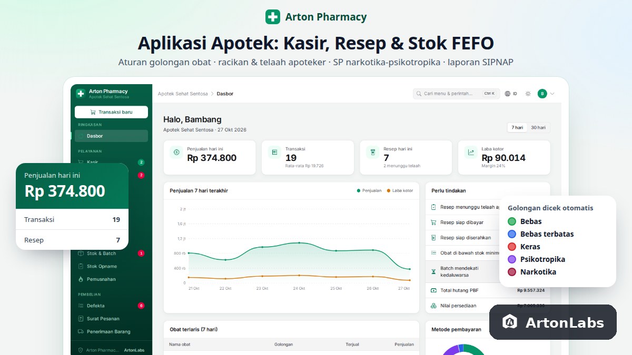Click the Stok Opname clipboard icon
This screenshot has height=355, width=632.
[x=81, y=266]
